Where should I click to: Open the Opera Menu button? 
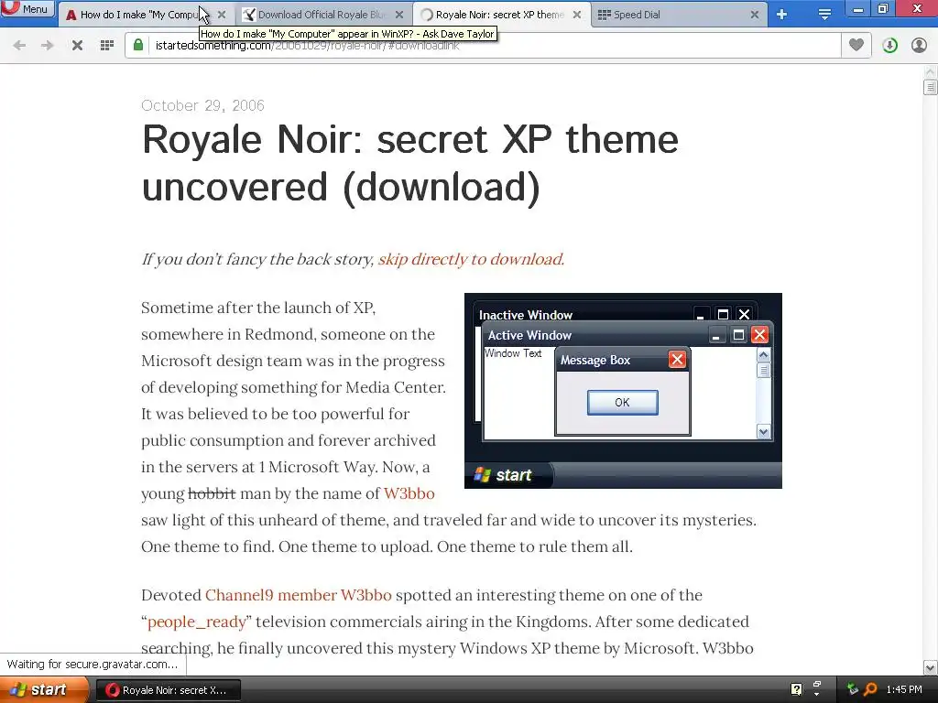coord(27,8)
